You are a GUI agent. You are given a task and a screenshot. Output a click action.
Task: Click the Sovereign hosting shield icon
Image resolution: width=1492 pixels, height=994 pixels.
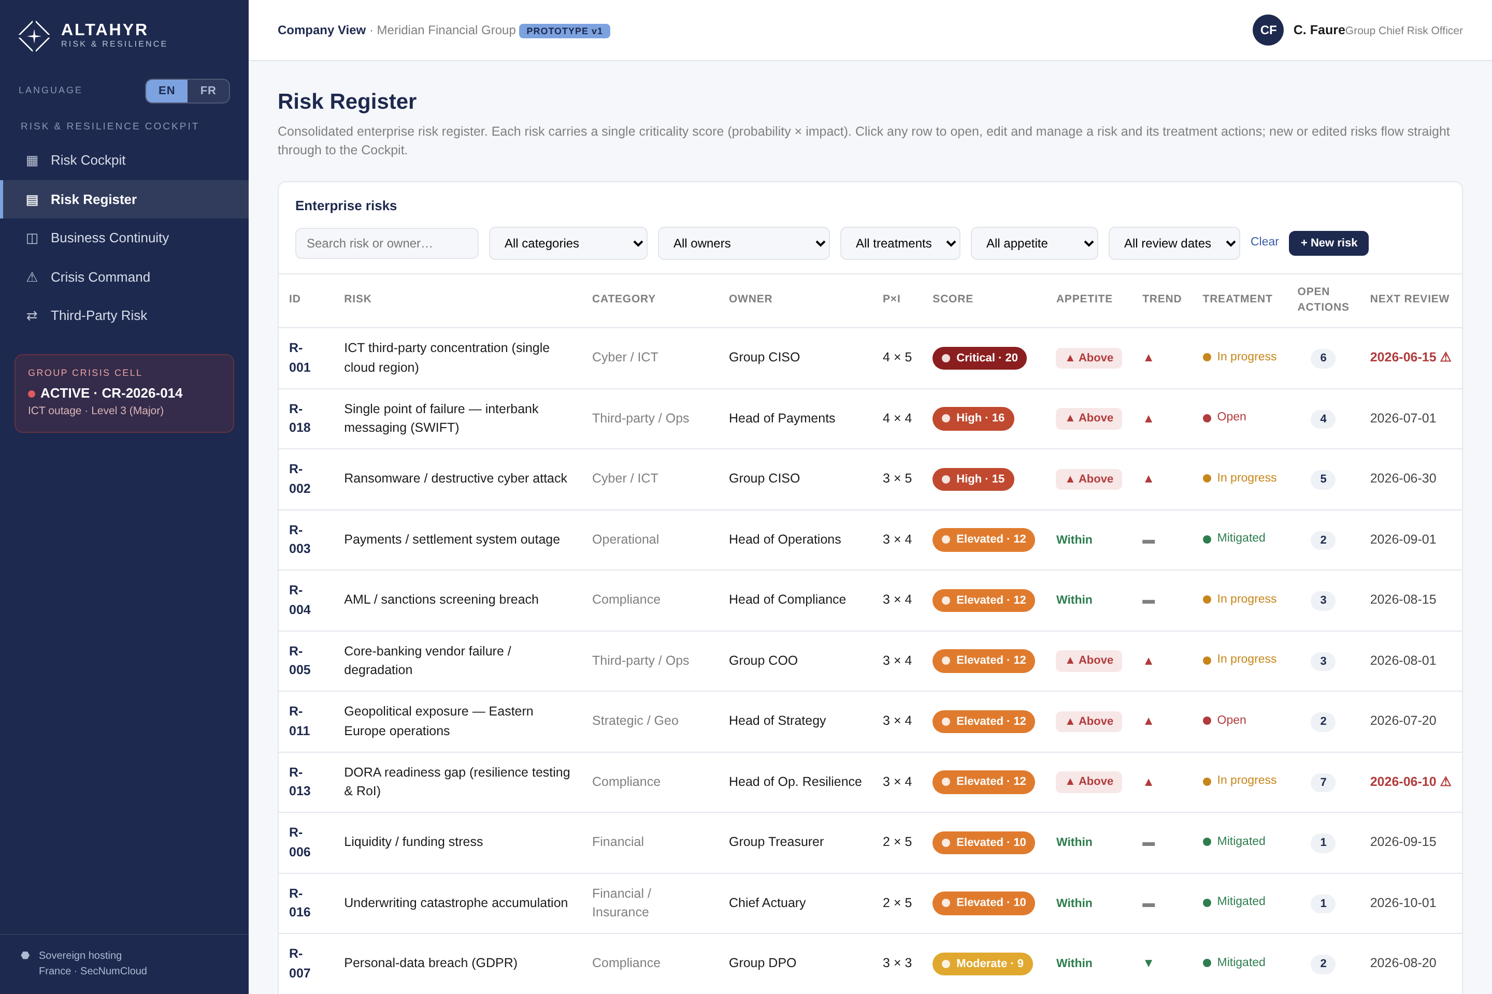25,955
